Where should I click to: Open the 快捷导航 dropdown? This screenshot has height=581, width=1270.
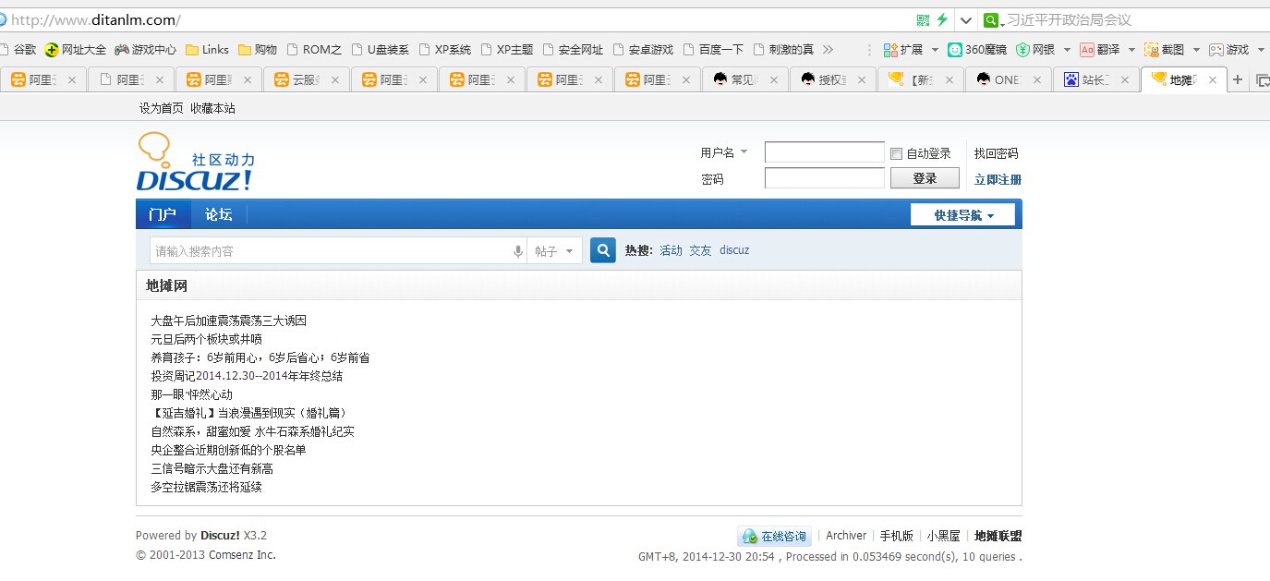pyautogui.click(x=962, y=215)
